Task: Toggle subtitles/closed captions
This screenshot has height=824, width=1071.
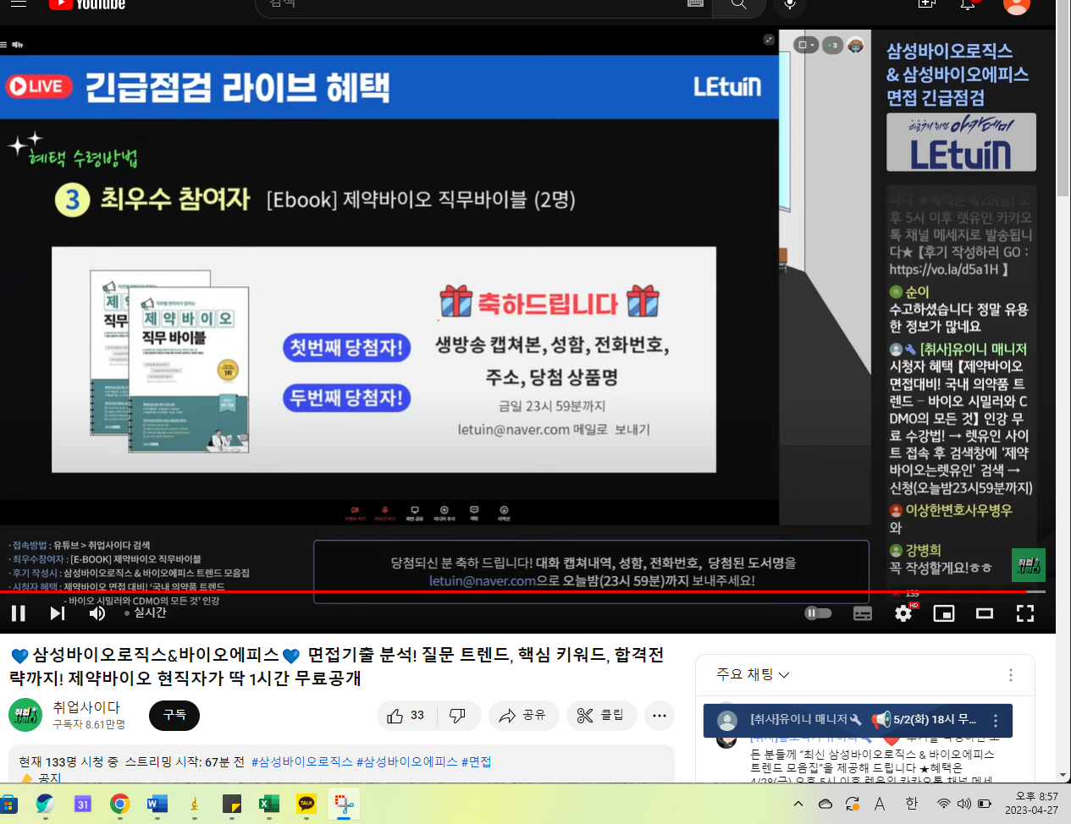Action: click(863, 614)
